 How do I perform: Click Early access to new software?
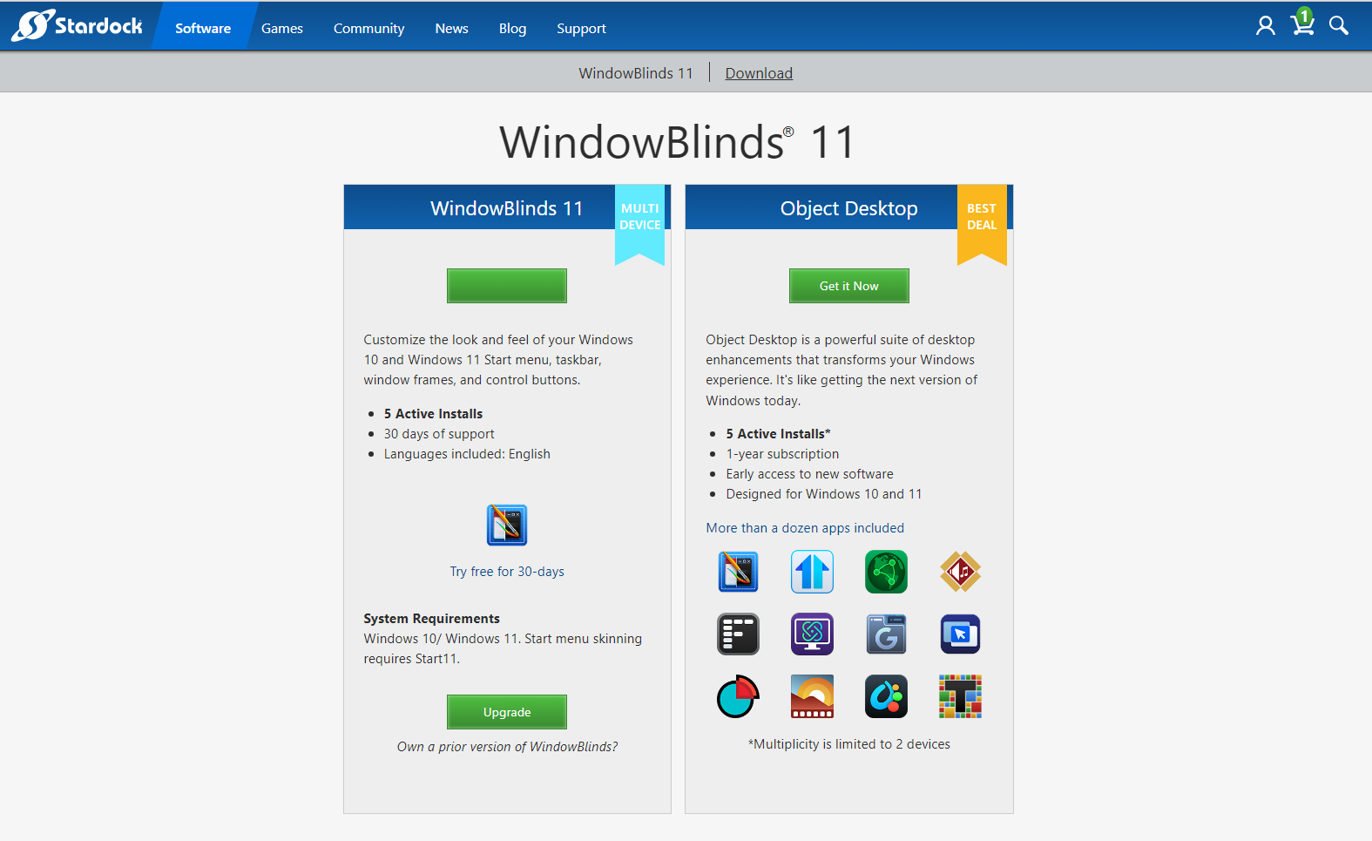coord(810,474)
